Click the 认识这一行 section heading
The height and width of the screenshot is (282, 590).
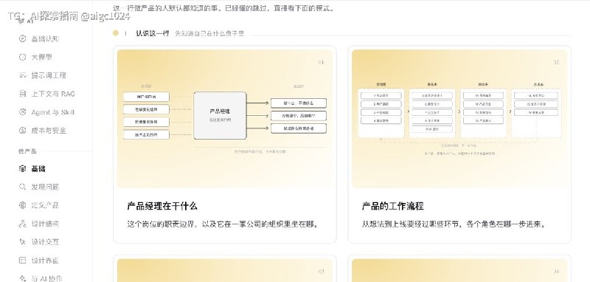[x=153, y=33]
